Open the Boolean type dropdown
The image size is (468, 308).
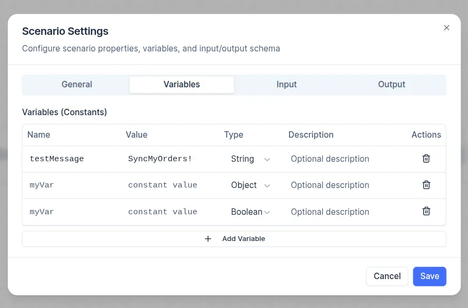coord(250,212)
